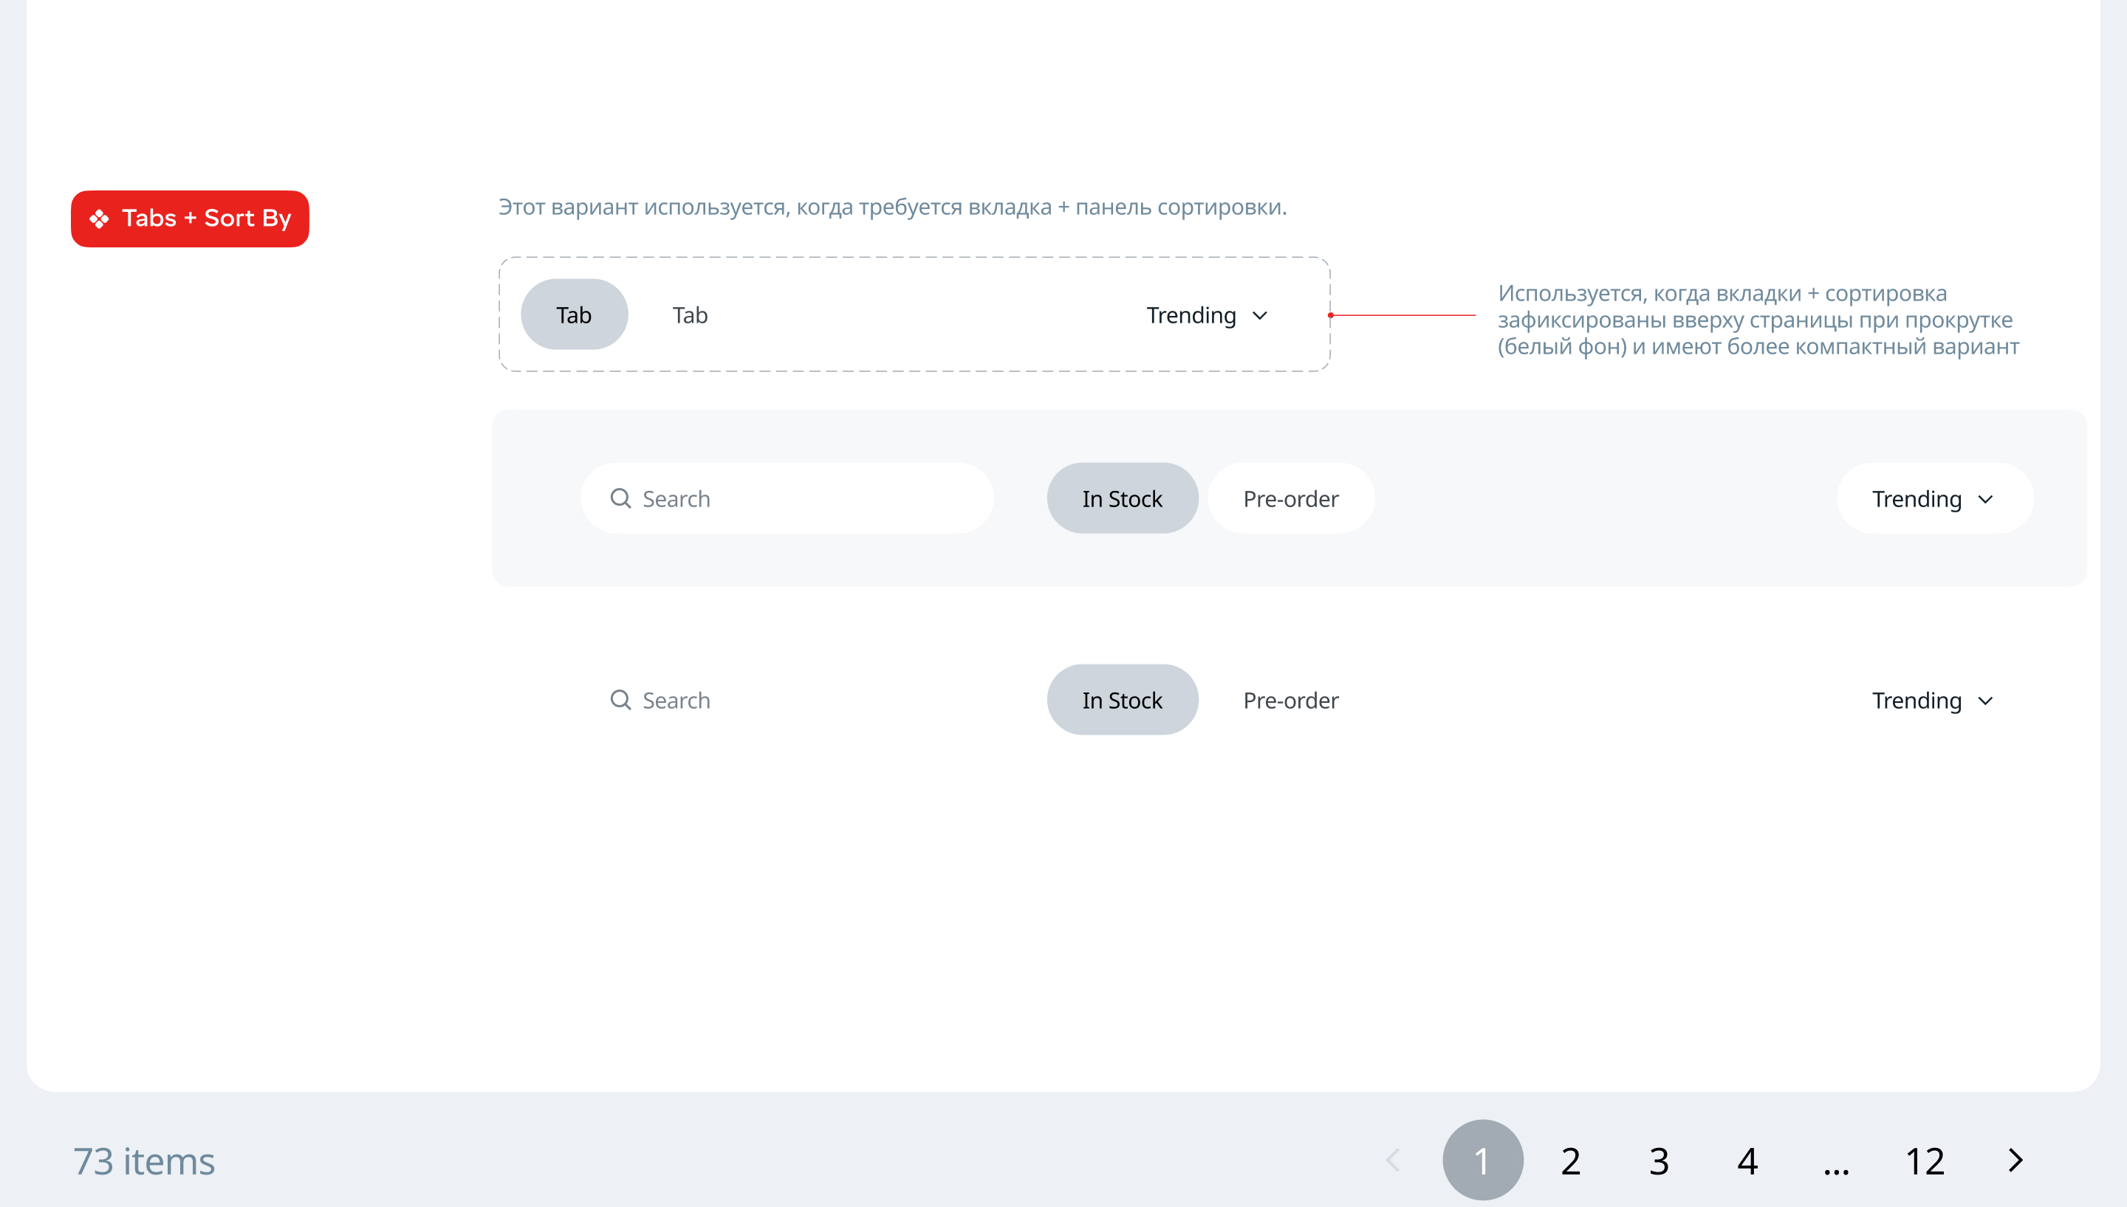Go to page 2
The height and width of the screenshot is (1207, 2127).
[x=1571, y=1160]
